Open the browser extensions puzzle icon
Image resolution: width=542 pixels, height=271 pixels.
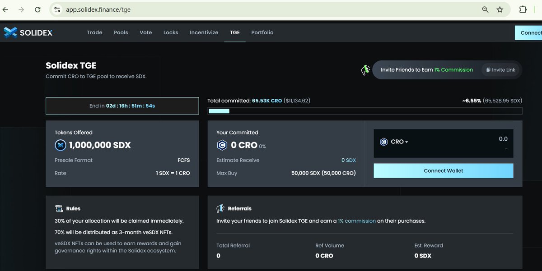[523, 9]
